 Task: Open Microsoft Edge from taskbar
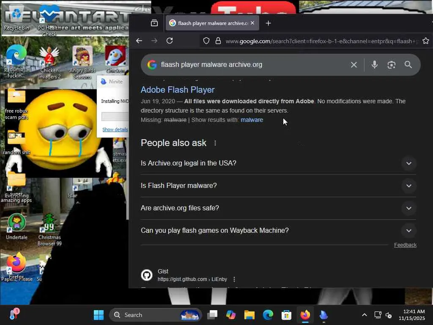(268, 315)
